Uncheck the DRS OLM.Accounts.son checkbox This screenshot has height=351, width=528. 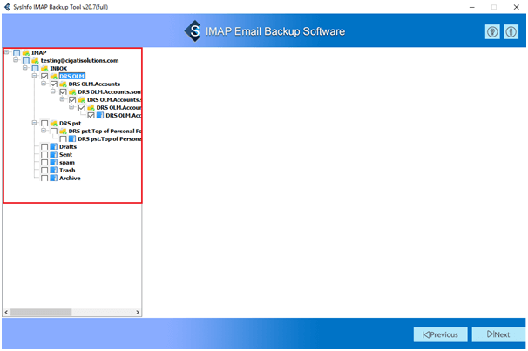click(63, 91)
